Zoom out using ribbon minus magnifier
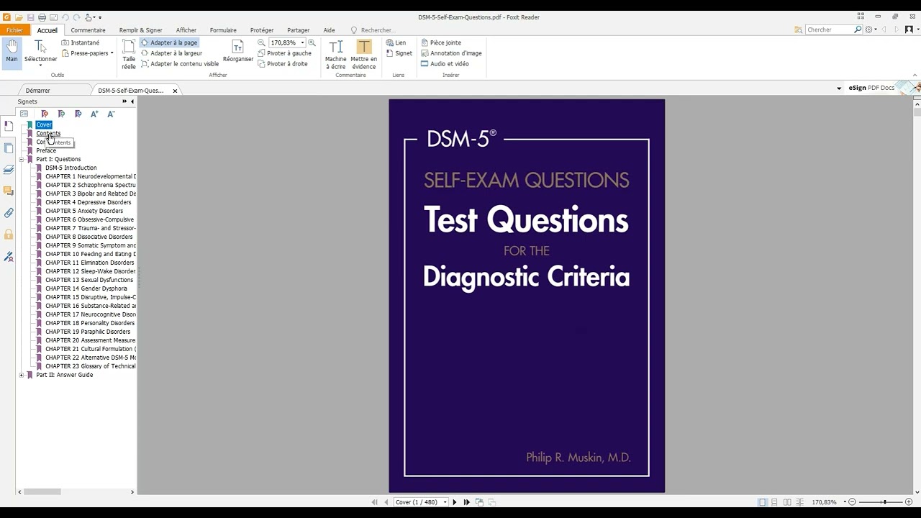 pos(262,42)
